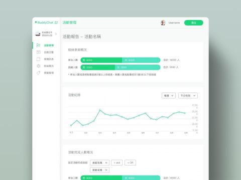Image resolution: width=241 pixels, height=180 pixels.
Task: Click dark green segment of 點擊人數 bar
Action: click(x=98, y=67)
